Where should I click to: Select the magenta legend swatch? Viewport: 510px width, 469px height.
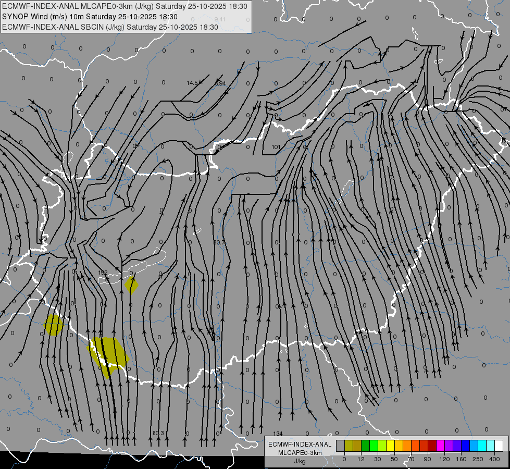pos(441,446)
